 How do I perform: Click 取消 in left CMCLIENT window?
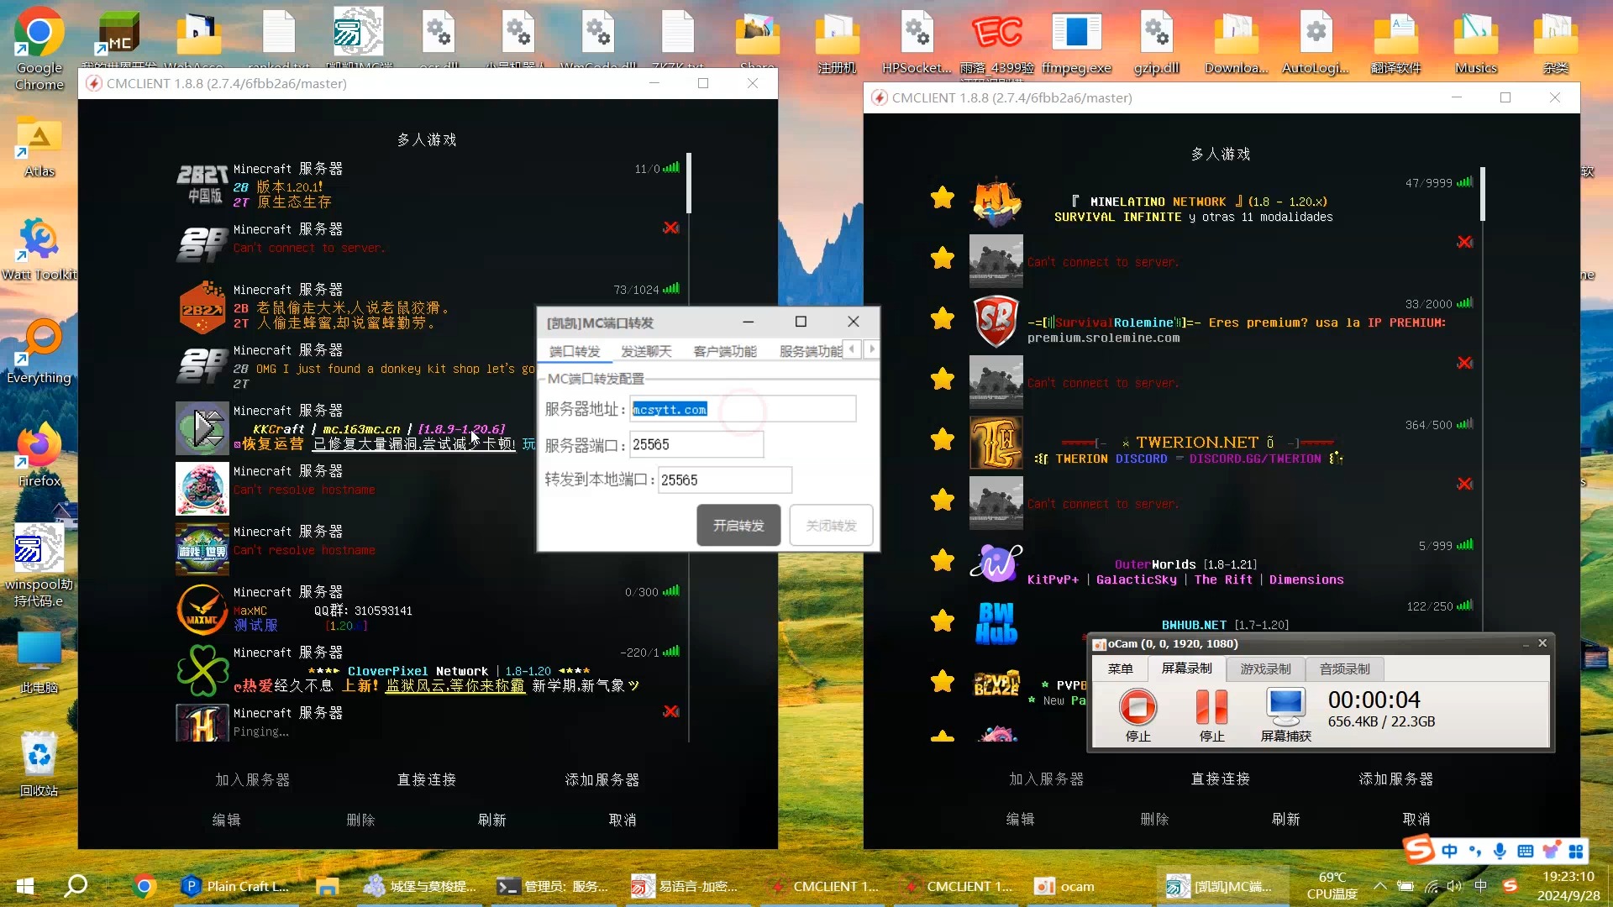click(x=623, y=820)
